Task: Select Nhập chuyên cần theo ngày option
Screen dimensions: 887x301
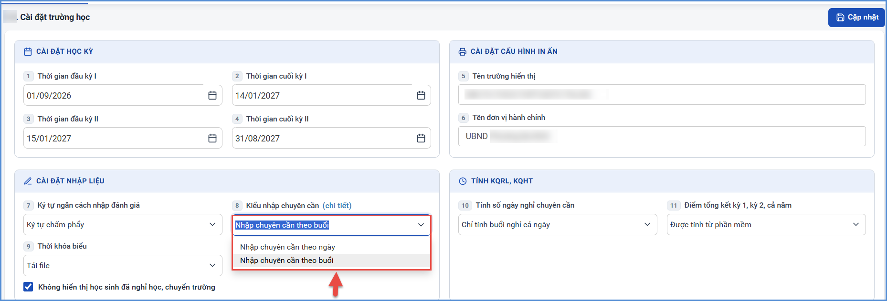Action: click(x=331, y=247)
